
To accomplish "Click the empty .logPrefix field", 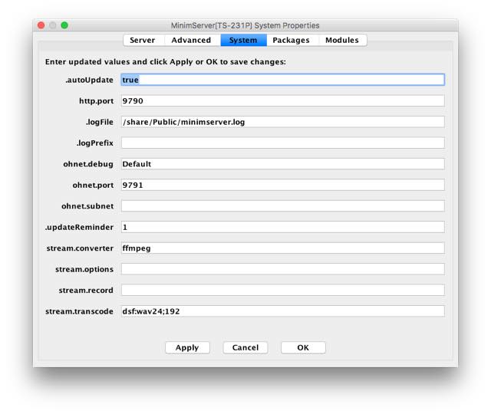I will (283, 143).
